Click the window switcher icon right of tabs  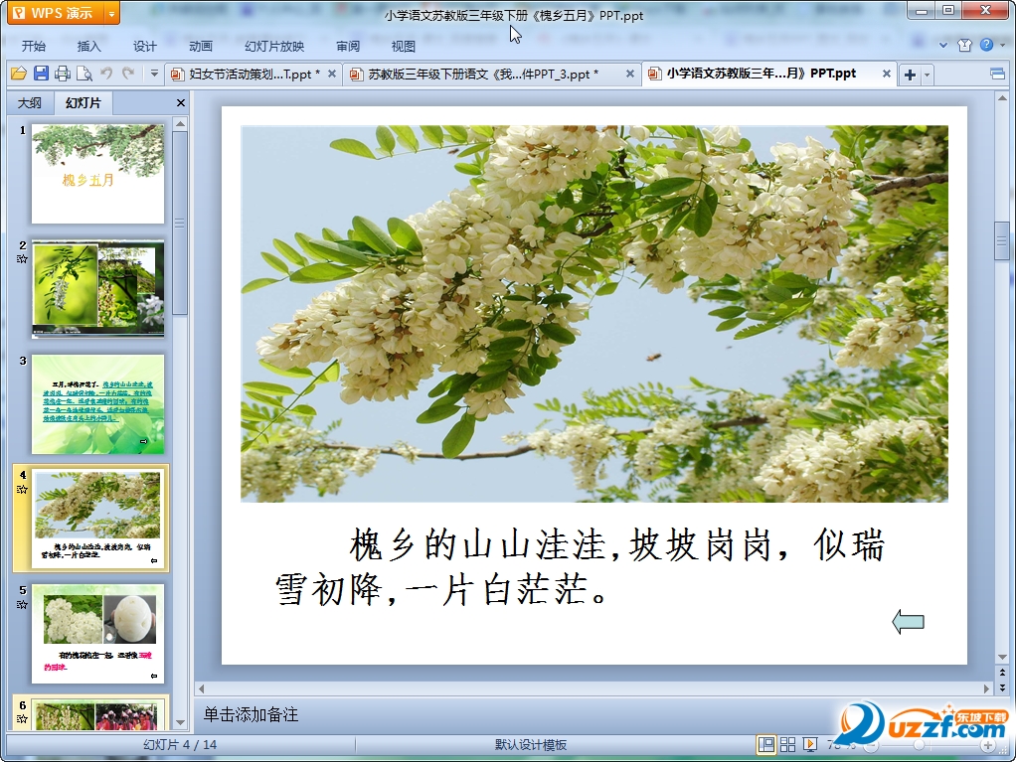(998, 74)
